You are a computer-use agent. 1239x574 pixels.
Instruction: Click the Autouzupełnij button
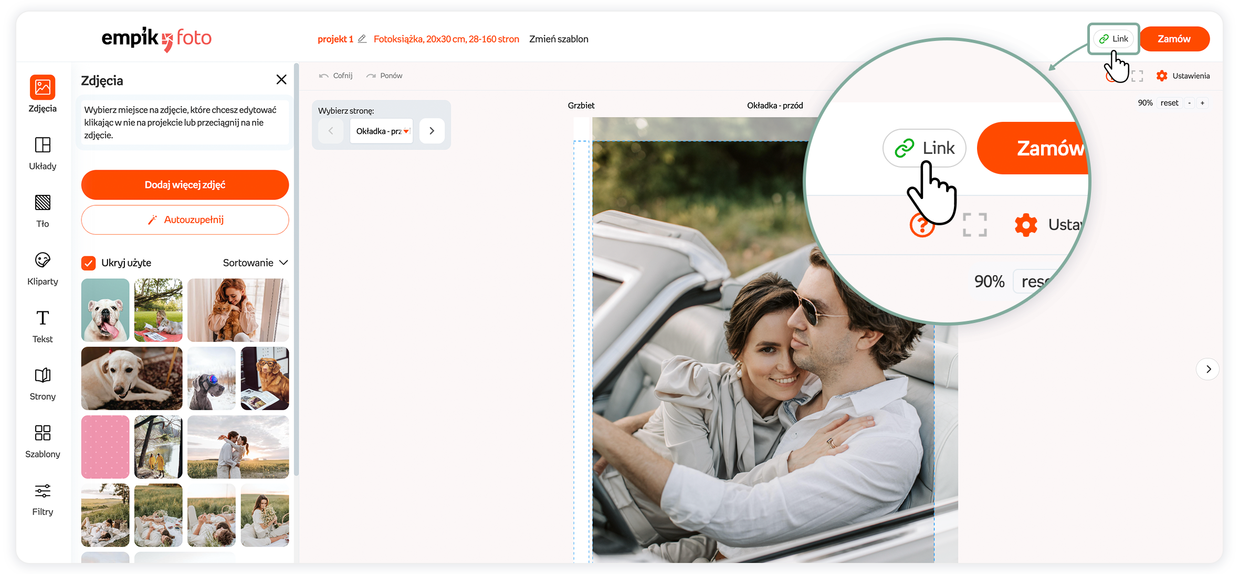click(x=185, y=220)
